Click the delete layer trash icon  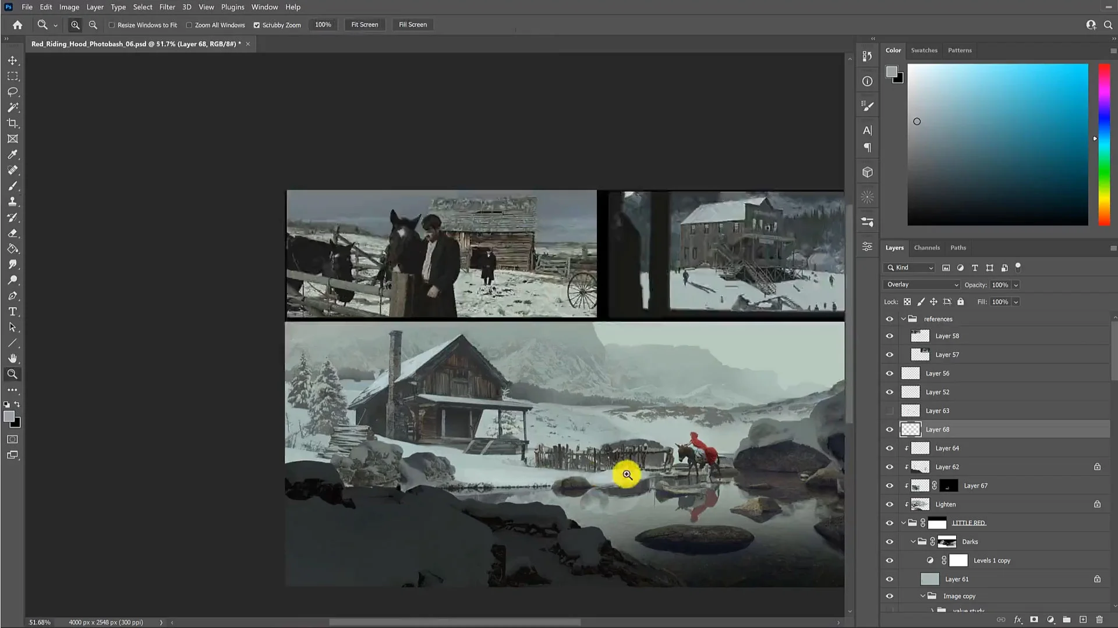tap(1099, 620)
